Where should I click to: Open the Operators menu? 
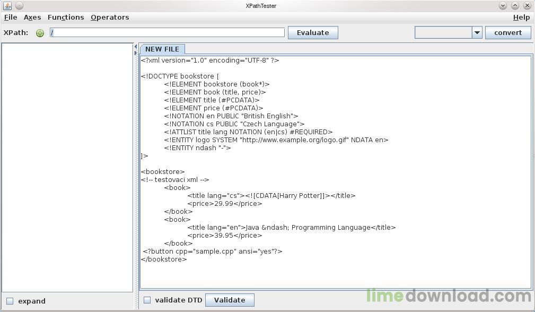click(x=110, y=17)
